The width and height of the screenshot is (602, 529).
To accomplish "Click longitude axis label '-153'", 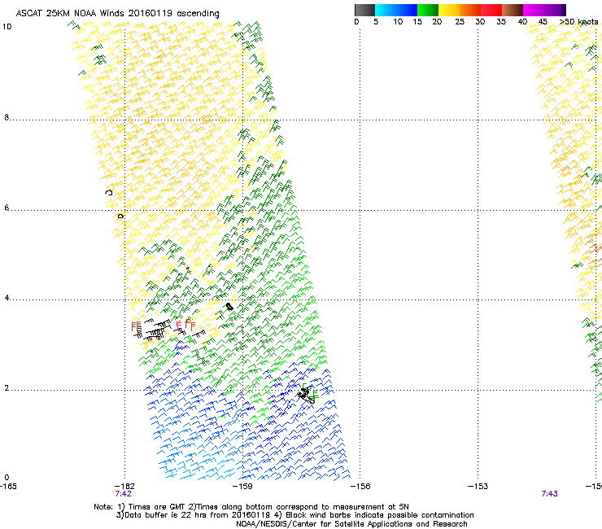I will coord(478,487).
